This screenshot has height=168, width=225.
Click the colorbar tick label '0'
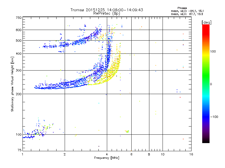click(211, 84)
